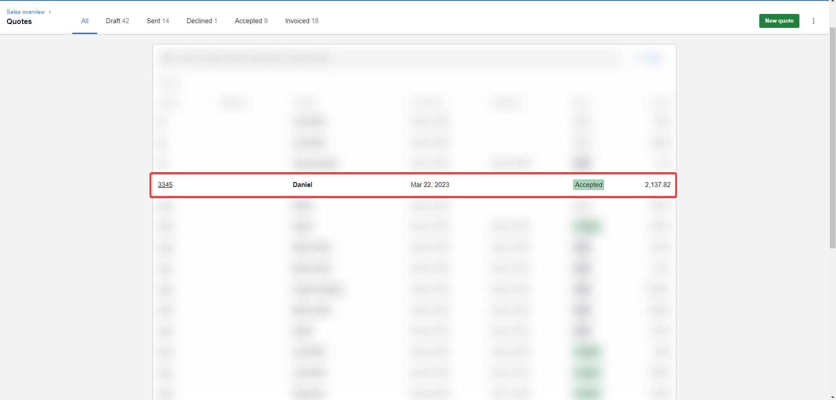
Task: Click the Accepted status badge in the 3345 row
Action: [x=588, y=185]
